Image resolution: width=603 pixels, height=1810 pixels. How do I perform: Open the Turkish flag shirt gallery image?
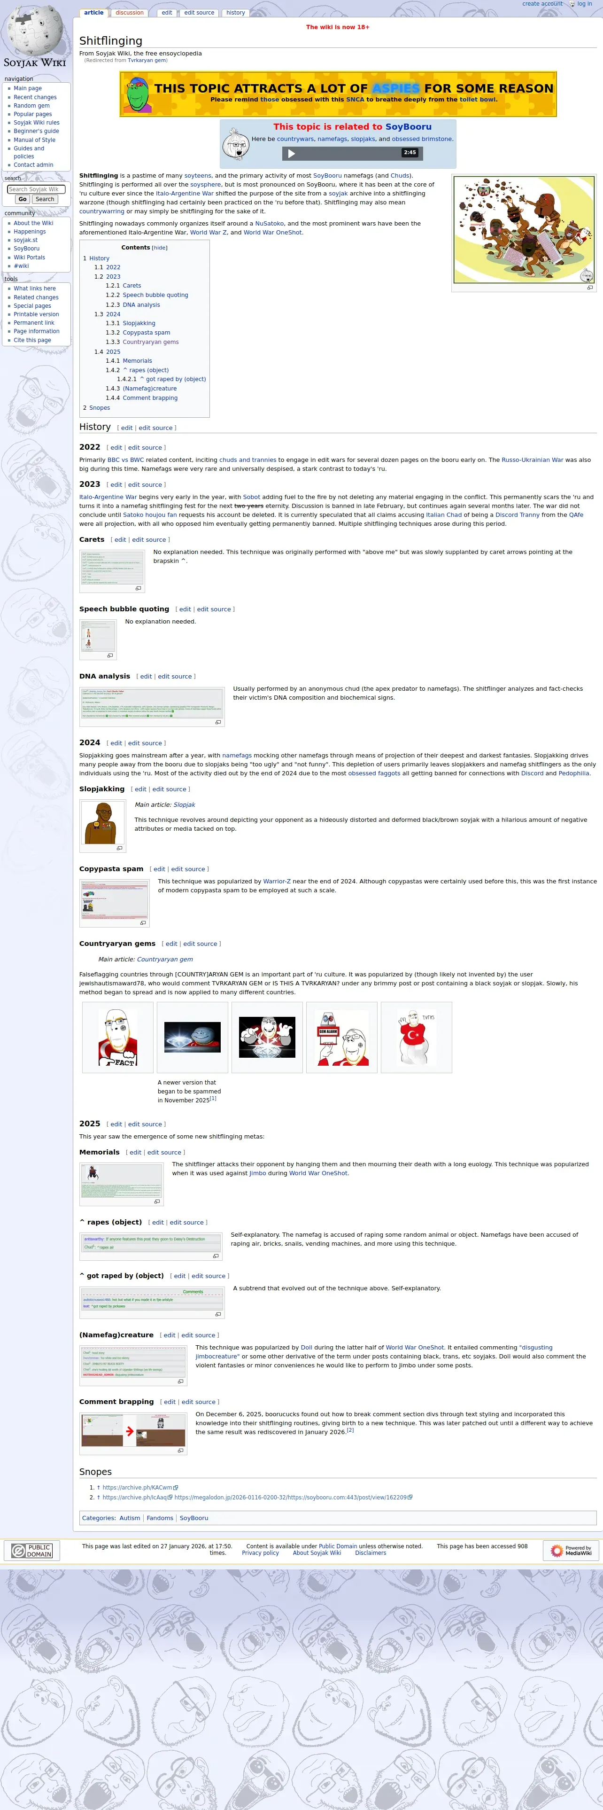416,1037
